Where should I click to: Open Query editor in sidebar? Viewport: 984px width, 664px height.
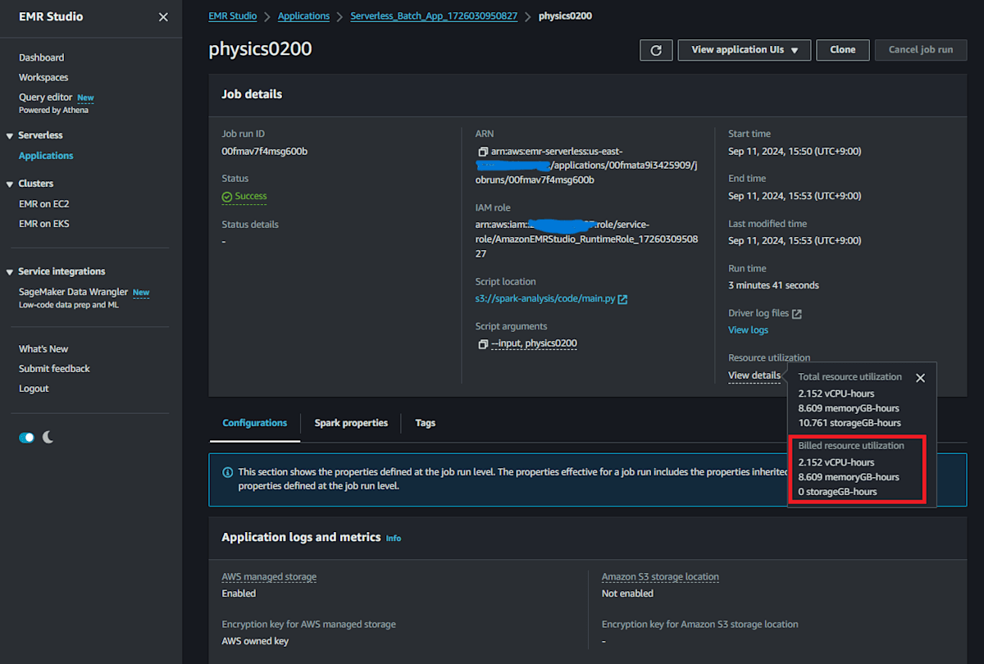coord(46,97)
